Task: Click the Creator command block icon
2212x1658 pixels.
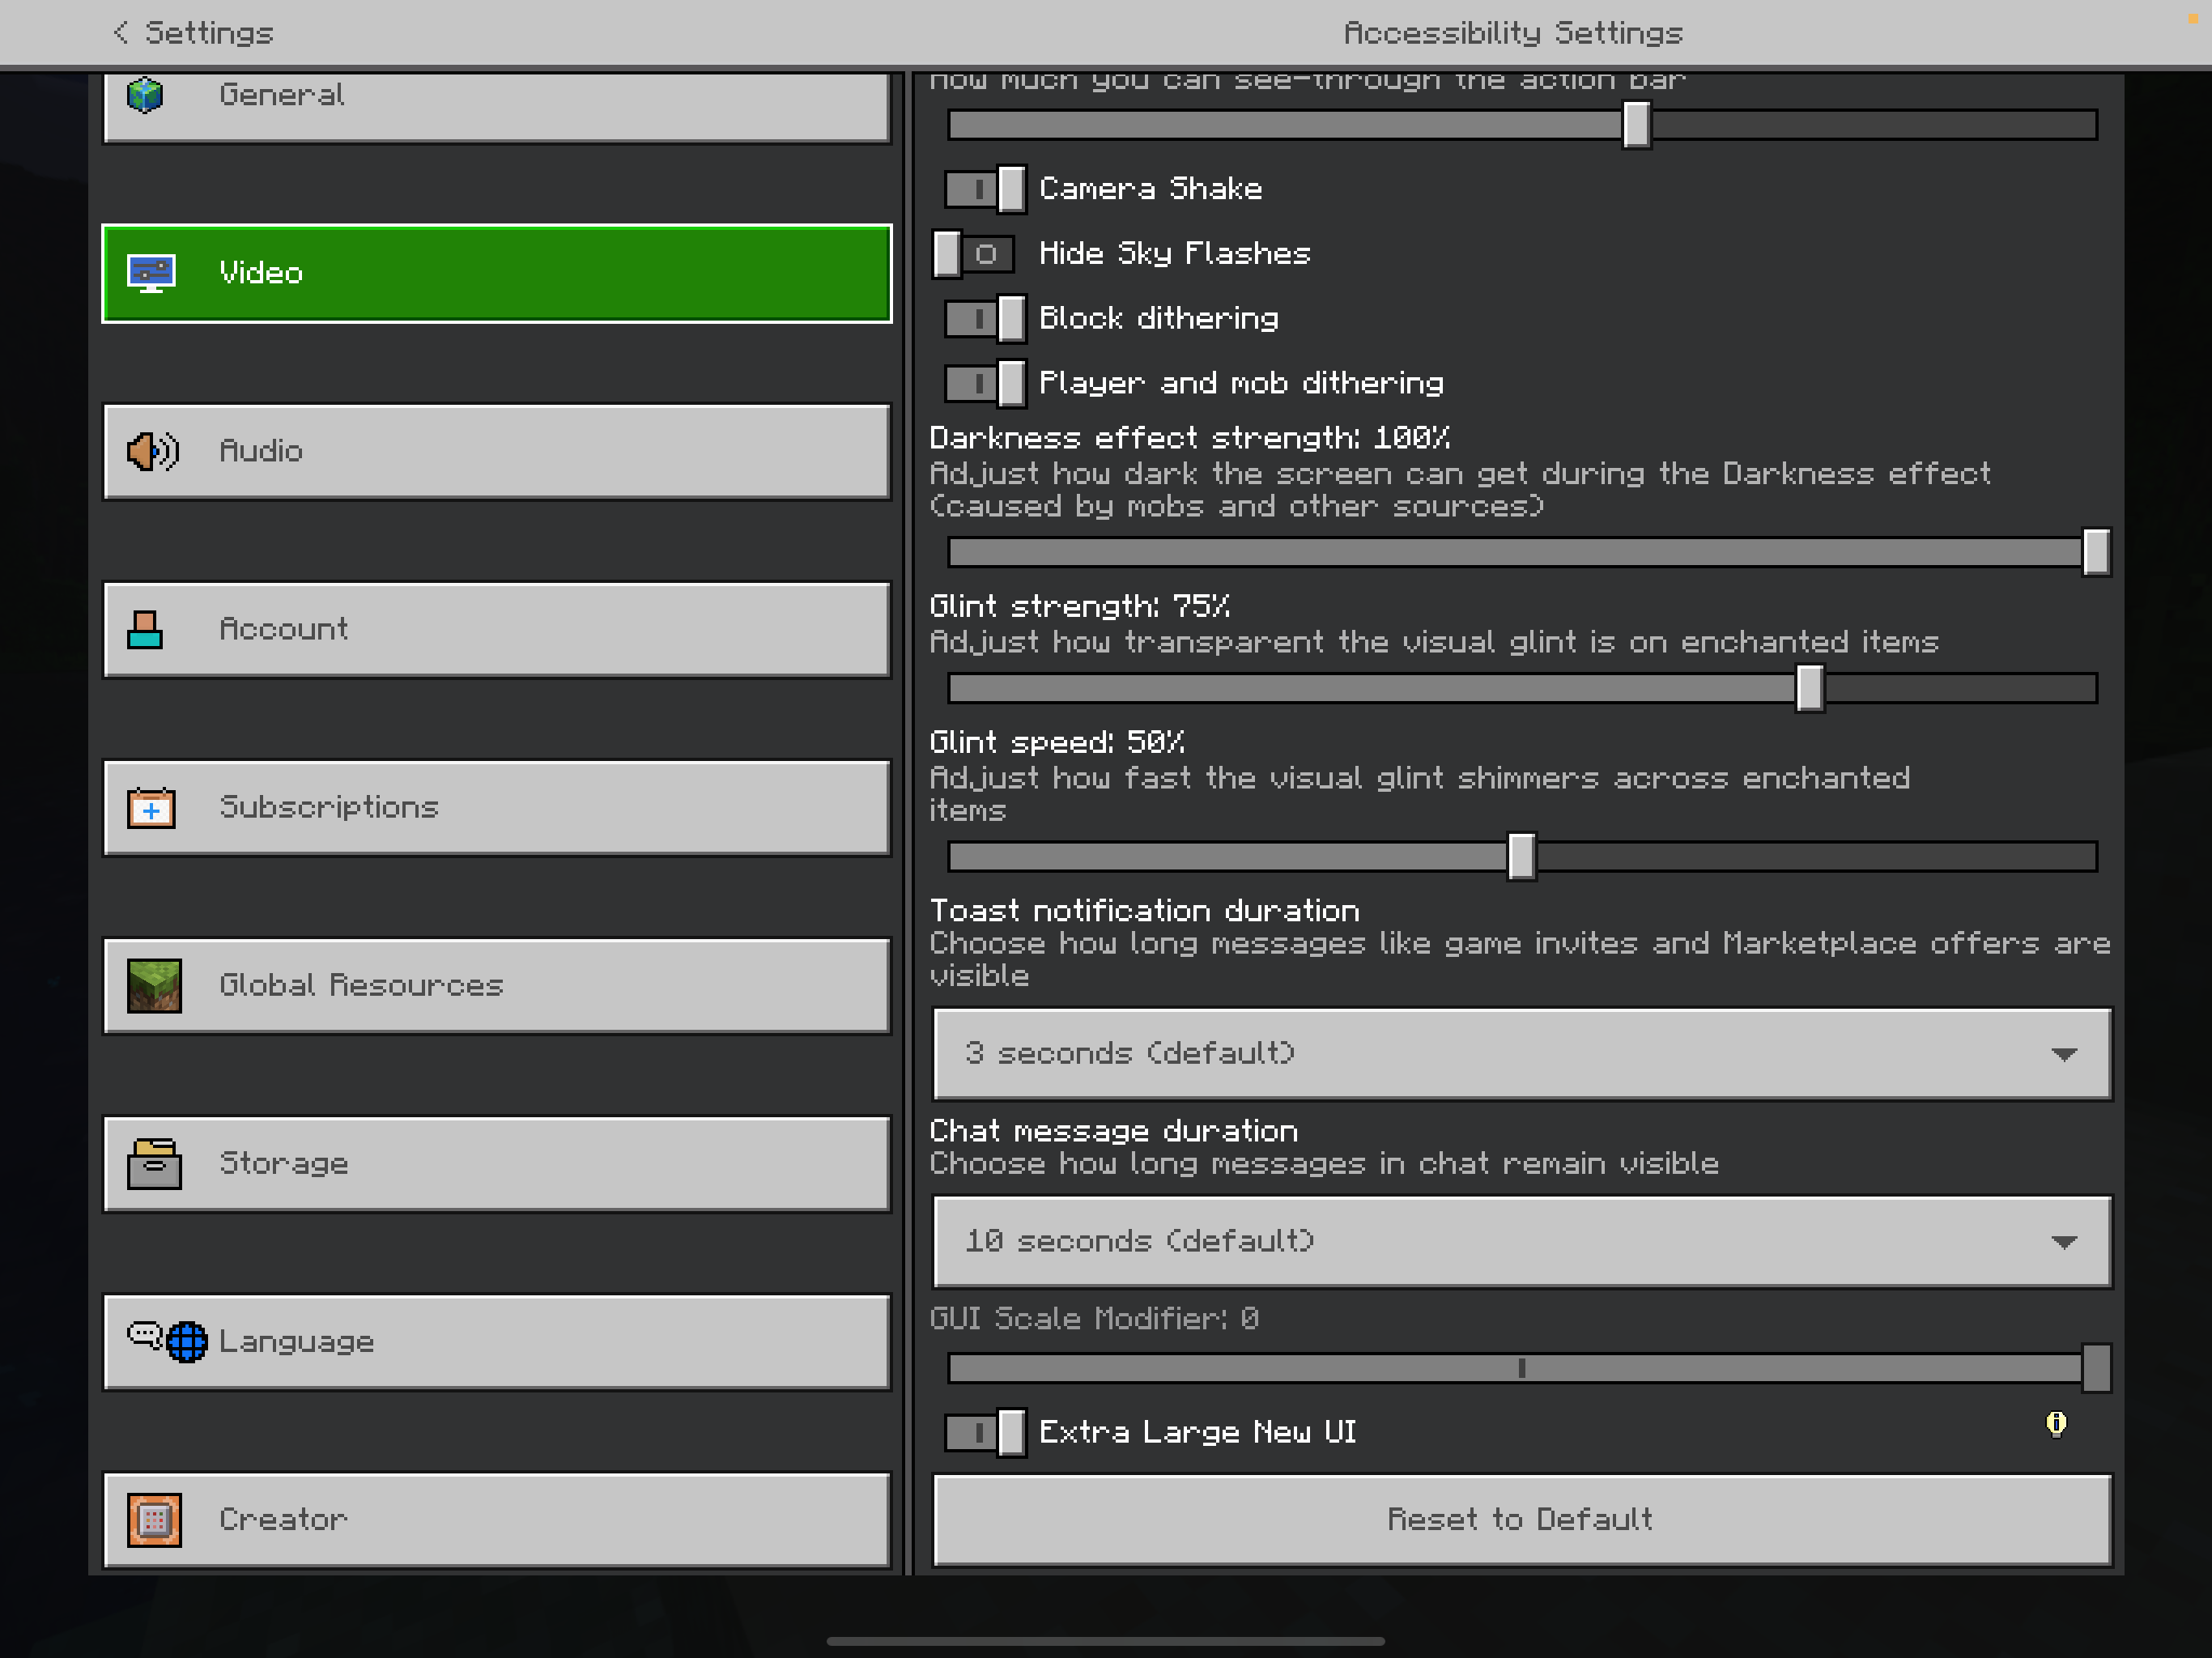Action: (154, 1520)
